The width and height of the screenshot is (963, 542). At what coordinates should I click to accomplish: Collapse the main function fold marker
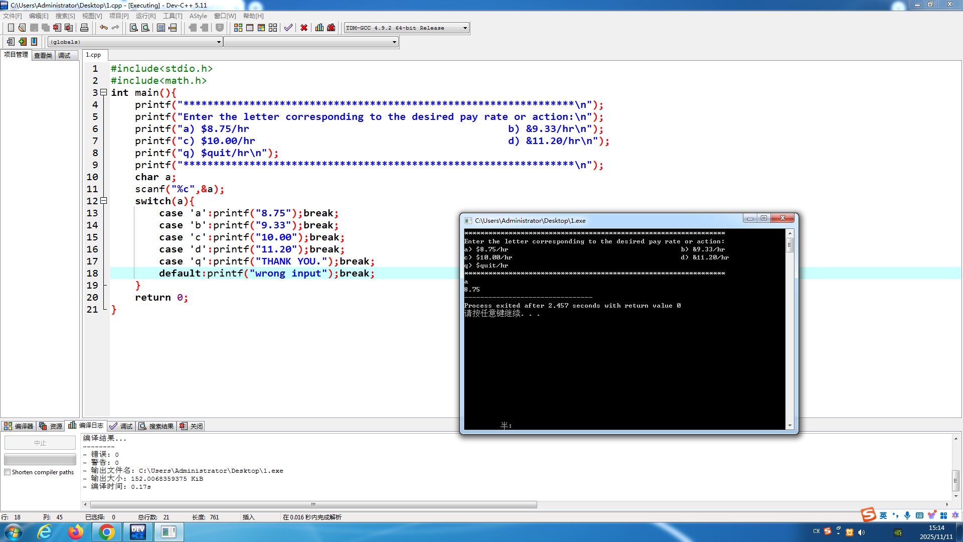click(x=104, y=92)
